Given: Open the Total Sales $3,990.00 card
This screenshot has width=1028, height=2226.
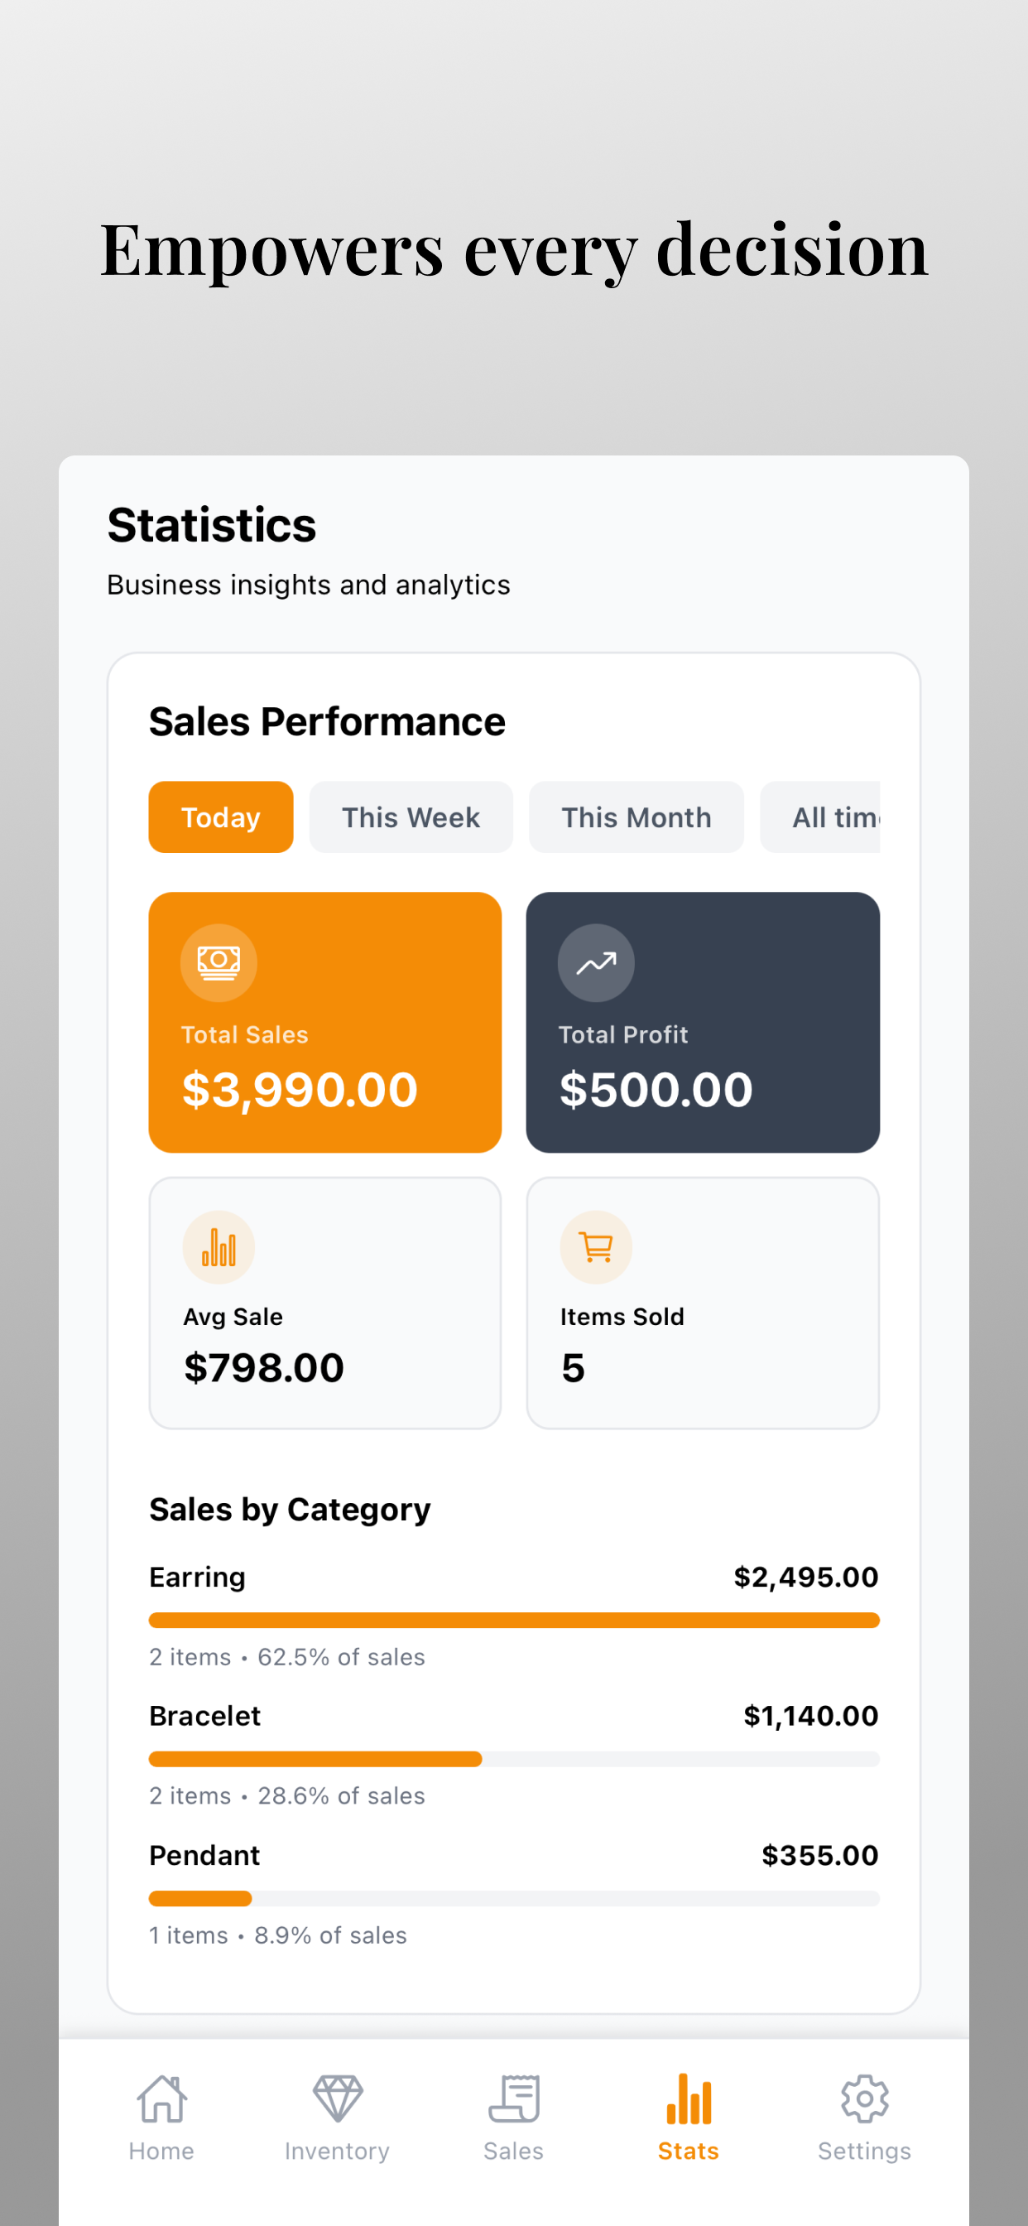Looking at the screenshot, I should [324, 1022].
